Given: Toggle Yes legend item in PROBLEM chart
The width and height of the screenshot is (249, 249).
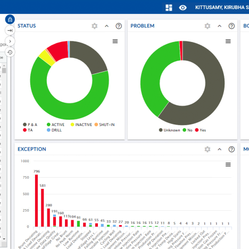Looking at the screenshot, I should coord(201,130).
